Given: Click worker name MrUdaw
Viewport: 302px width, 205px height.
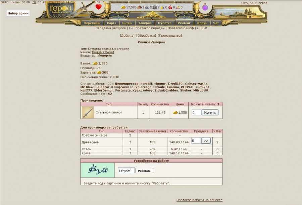Looking at the screenshot, I should click(87, 87).
